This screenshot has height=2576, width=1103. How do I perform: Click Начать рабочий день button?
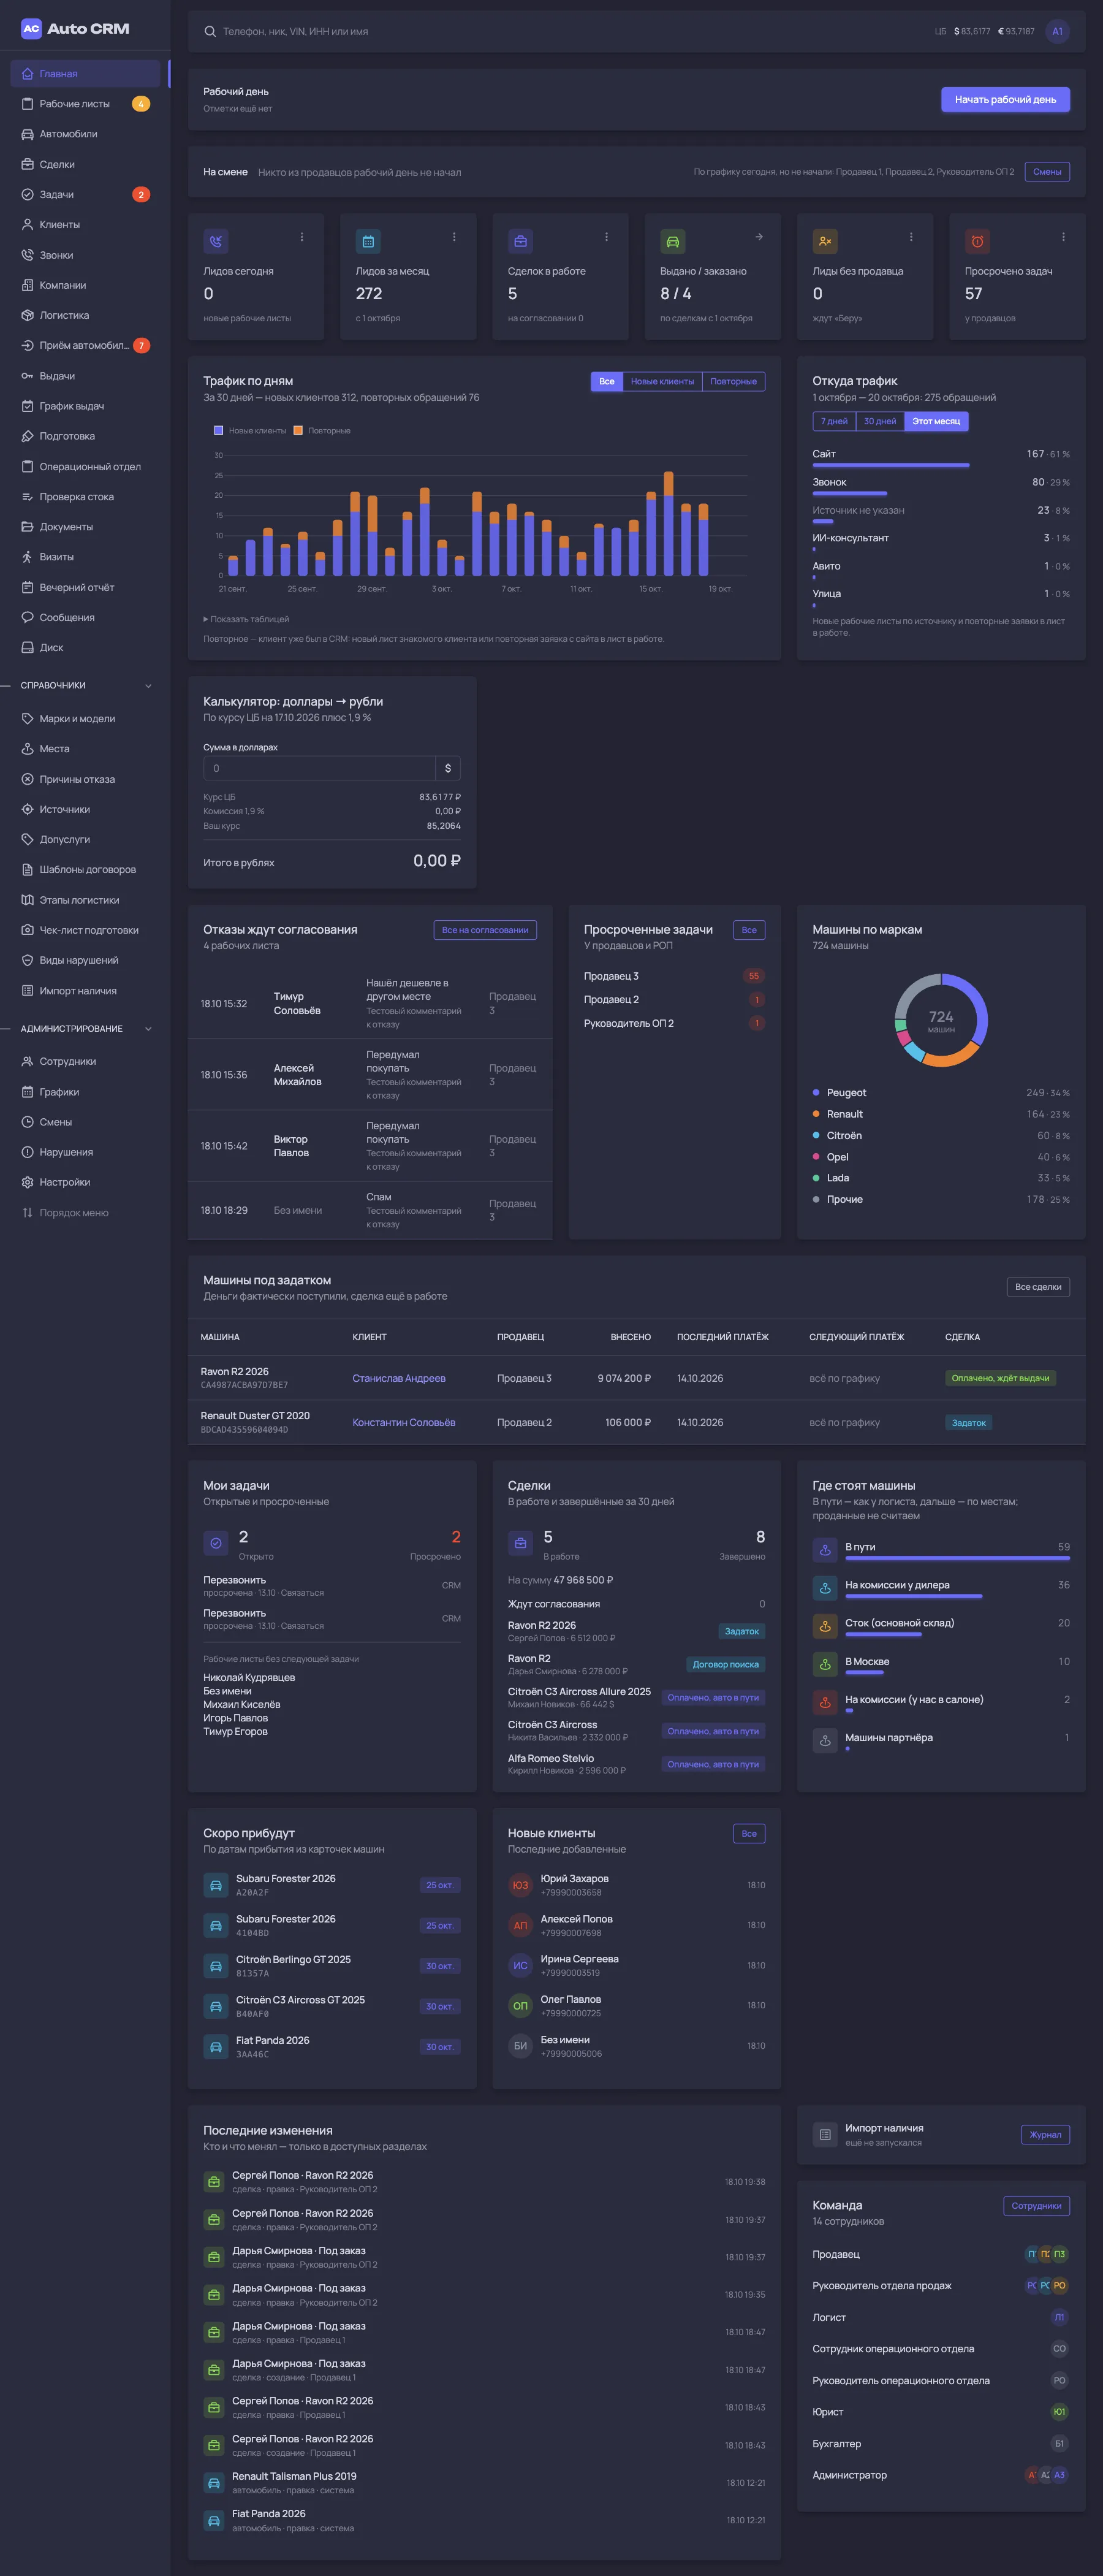point(1005,99)
